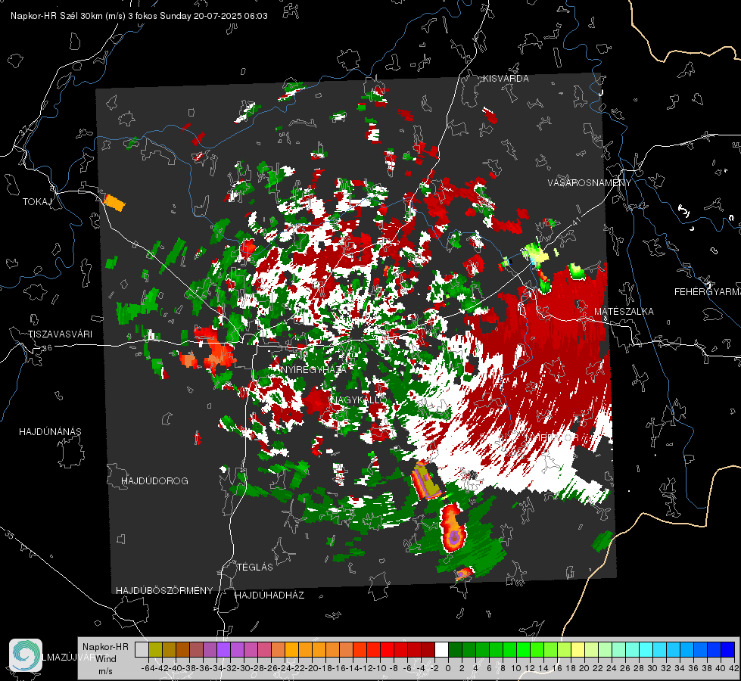Click the TOKAJ city label
Image resolution: width=741 pixels, height=681 pixels.
click(37, 202)
